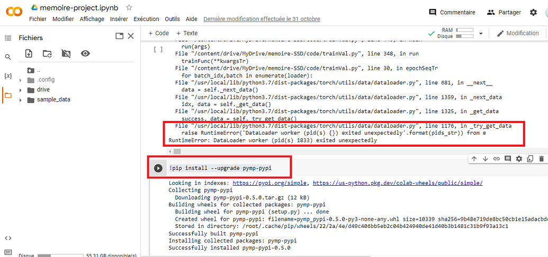Screen dimensions: 548x257
Task: Delete the selected cell with trash icon
Action: (x=541, y=158)
